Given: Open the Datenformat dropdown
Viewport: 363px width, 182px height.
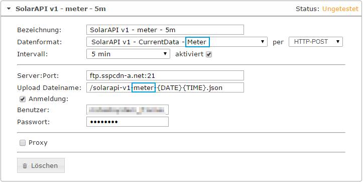Looking at the screenshot, I should point(177,42).
